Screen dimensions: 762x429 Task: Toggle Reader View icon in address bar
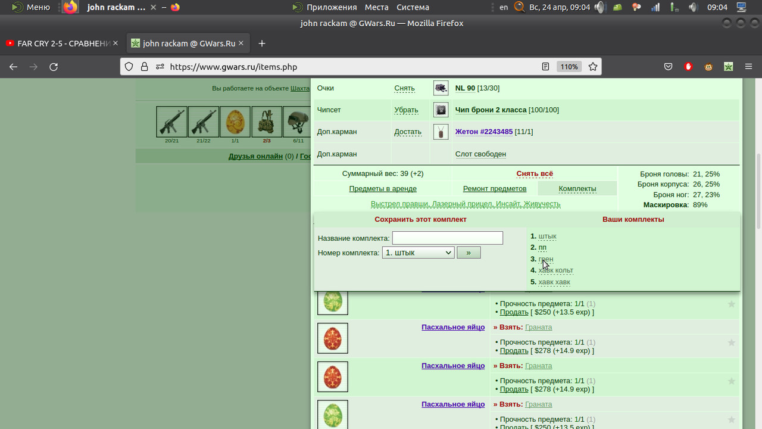click(545, 67)
